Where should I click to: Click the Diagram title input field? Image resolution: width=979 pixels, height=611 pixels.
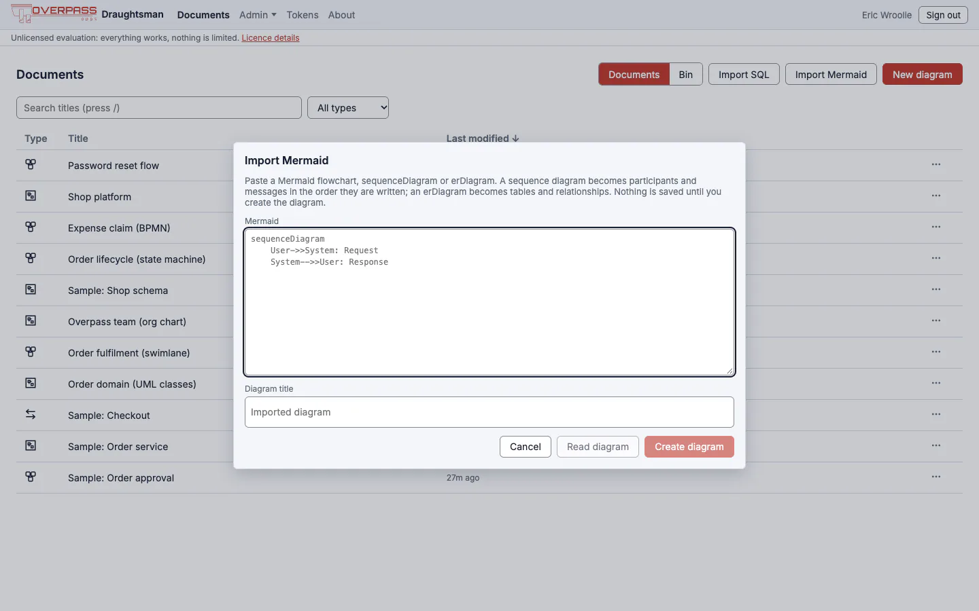(x=489, y=412)
